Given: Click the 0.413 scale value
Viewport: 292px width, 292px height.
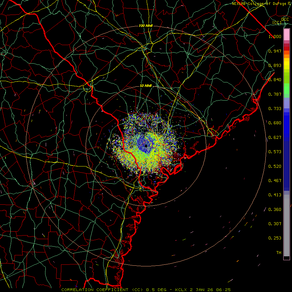Looking at the screenshot, I should 275,195.
